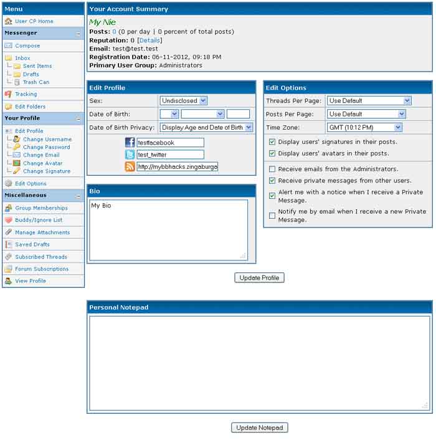
Task: Click the Buddy/Ignore List heart icon
Action: click(8, 220)
